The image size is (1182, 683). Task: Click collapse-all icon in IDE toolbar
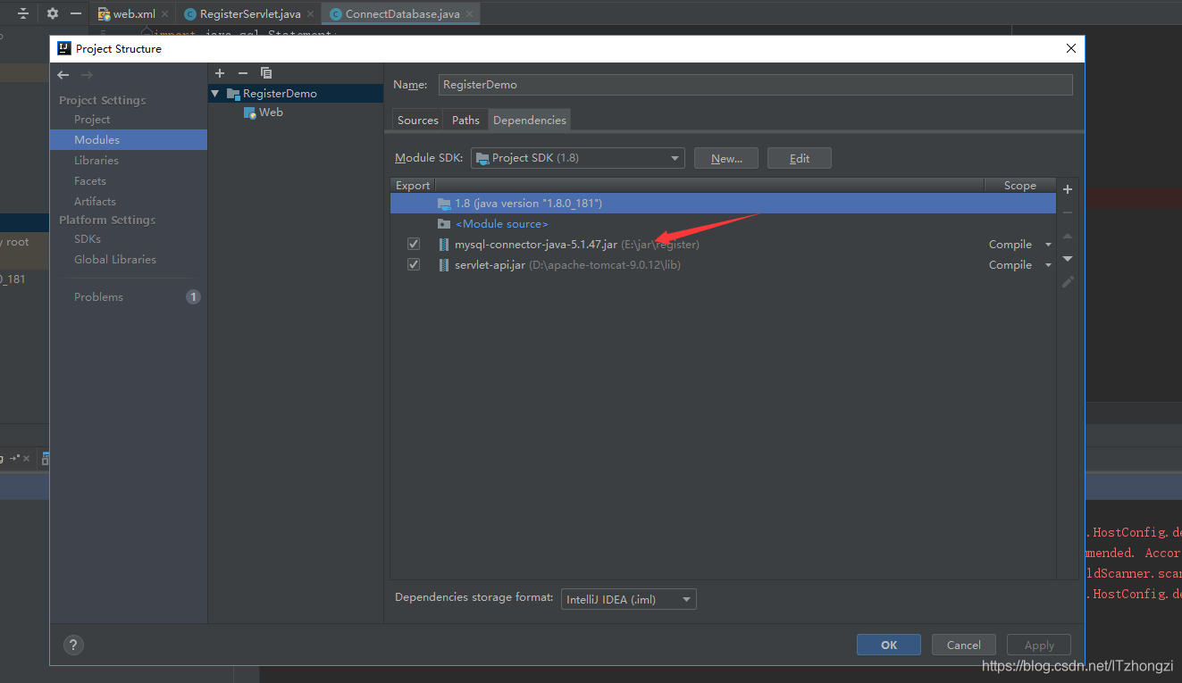(23, 13)
